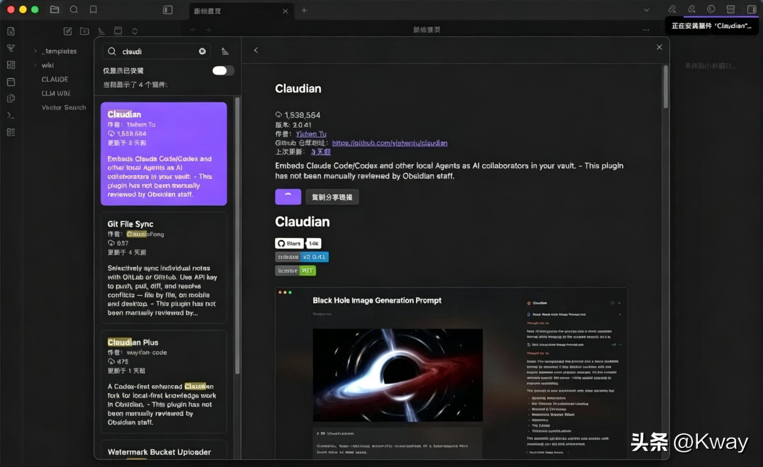Viewport: 763px width, 467px height.
Task: Change file explorer sort order
Action: point(101,31)
